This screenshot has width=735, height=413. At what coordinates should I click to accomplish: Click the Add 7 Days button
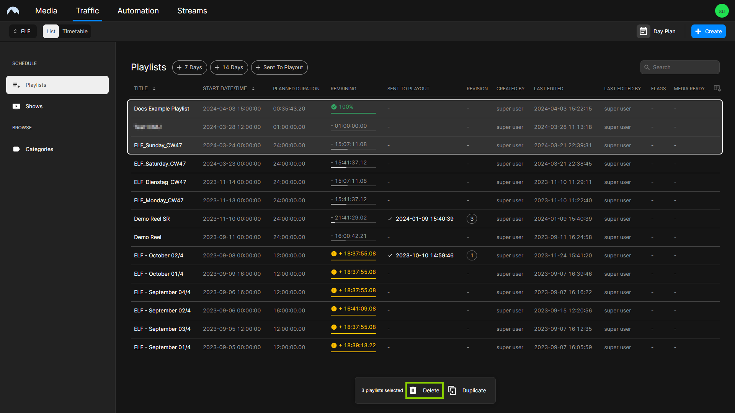190,67
